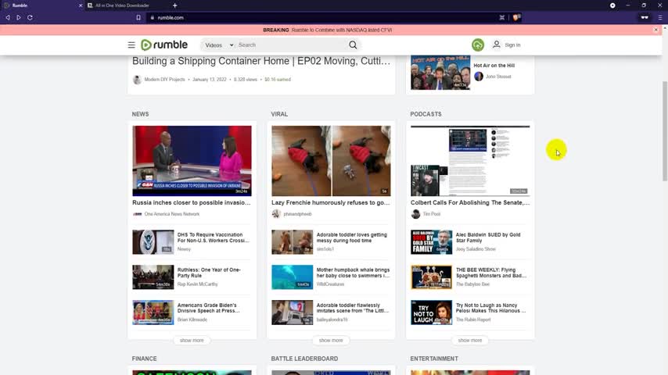The height and width of the screenshot is (375, 668).
Task: Open the Modern DIY Projects channel
Action: 164,79
